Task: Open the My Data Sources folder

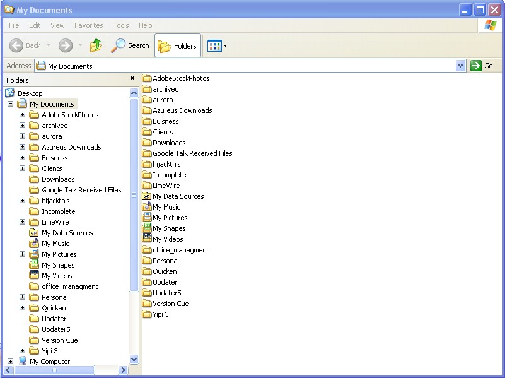Action: pyautogui.click(x=178, y=196)
